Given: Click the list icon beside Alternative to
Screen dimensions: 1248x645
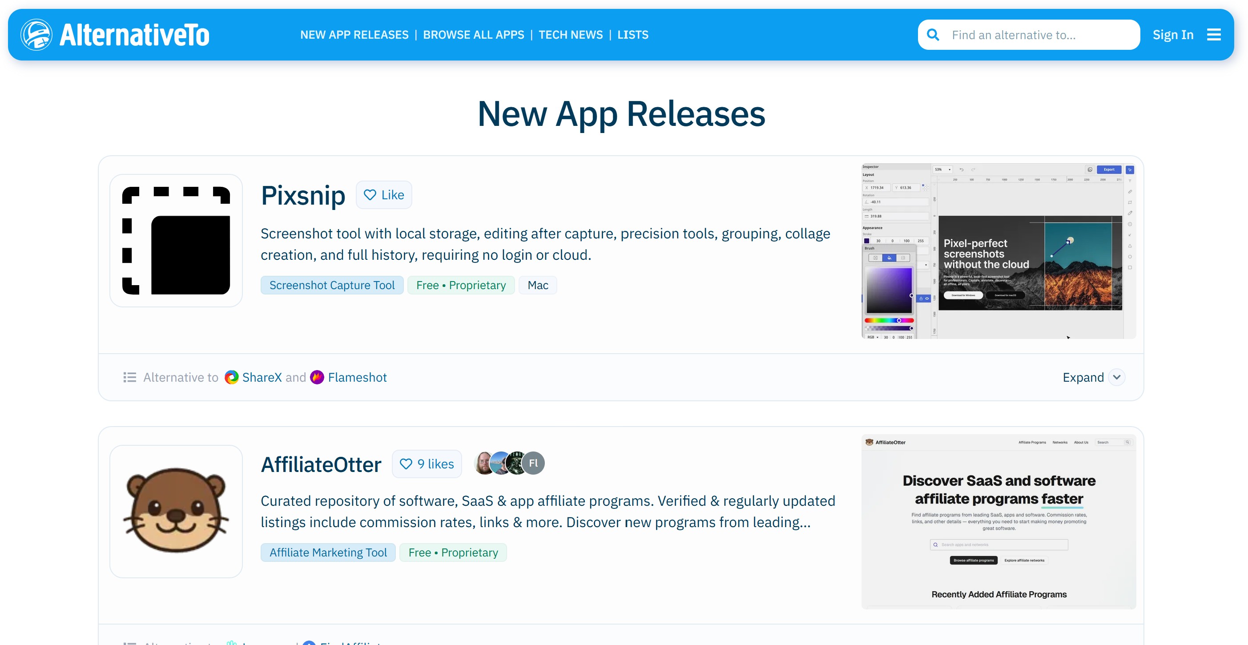Looking at the screenshot, I should [x=129, y=377].
